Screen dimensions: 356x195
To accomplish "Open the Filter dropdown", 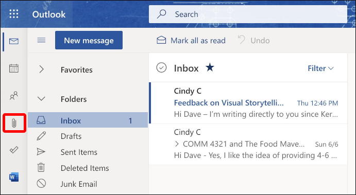I will (320, 68).
